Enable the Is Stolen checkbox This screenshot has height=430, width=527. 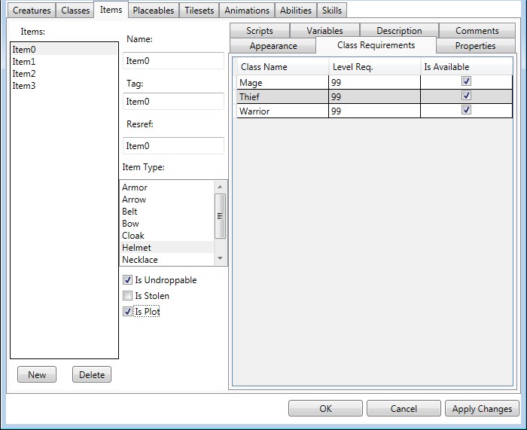[127, 296]
